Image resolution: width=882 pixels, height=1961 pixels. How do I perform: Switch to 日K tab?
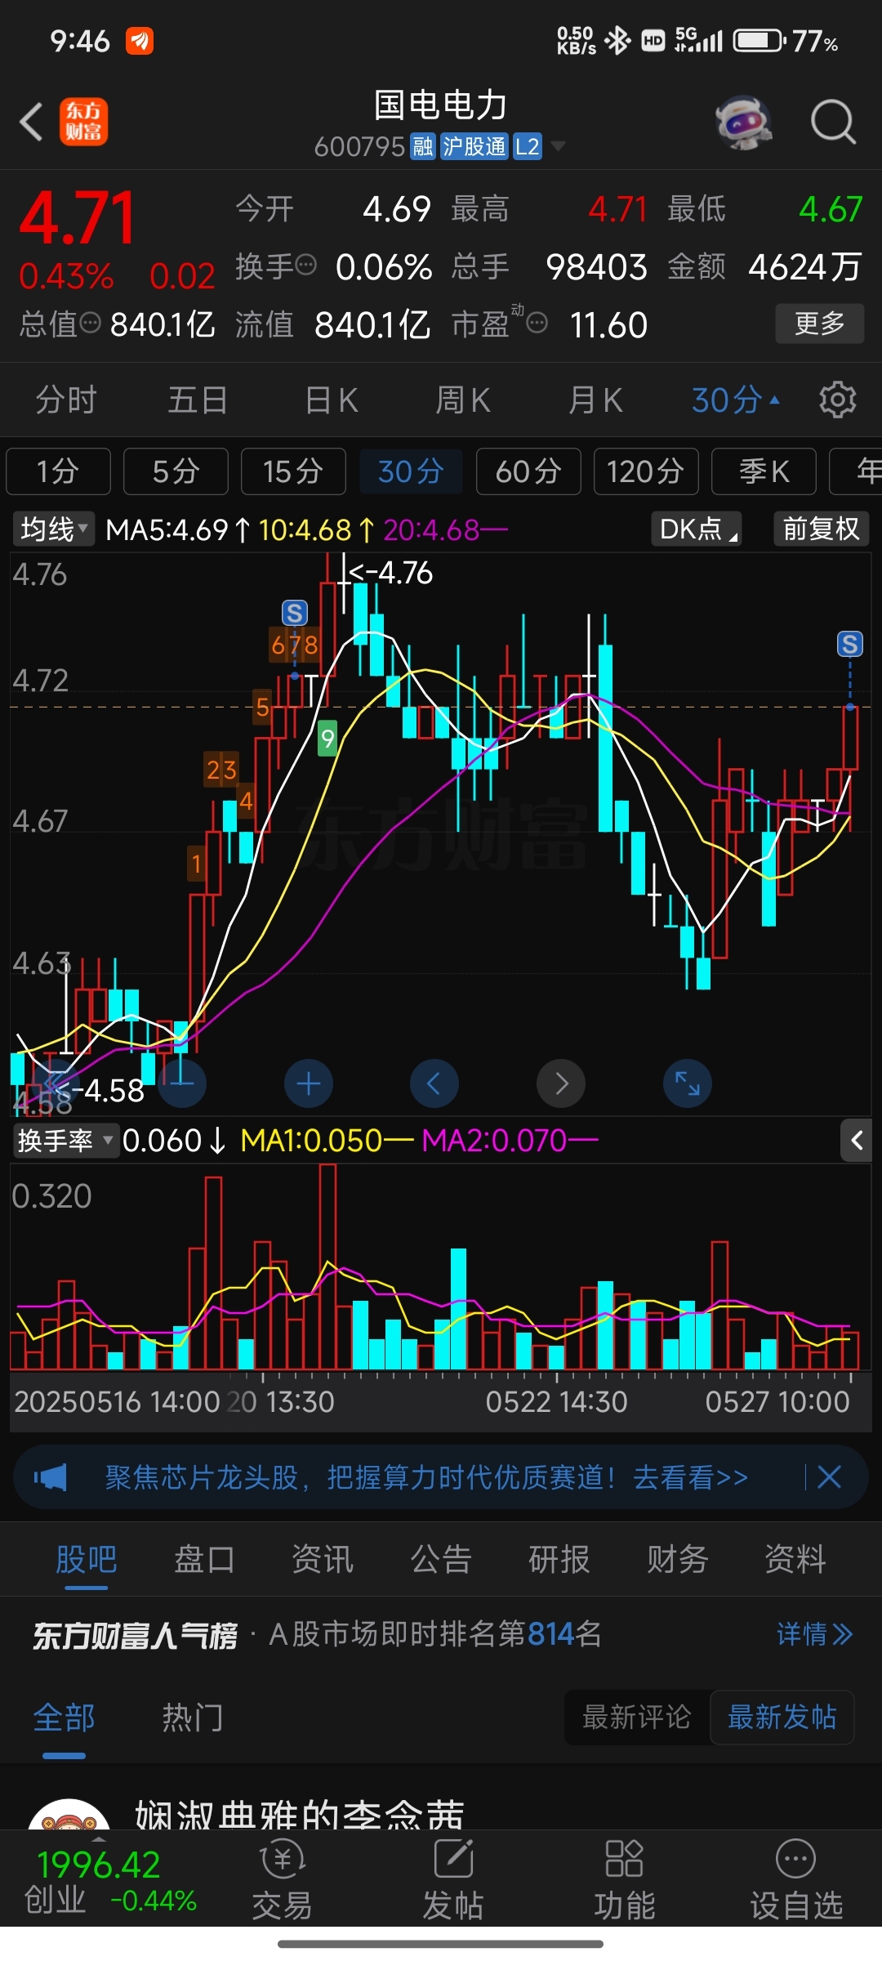tap(331, 400)
